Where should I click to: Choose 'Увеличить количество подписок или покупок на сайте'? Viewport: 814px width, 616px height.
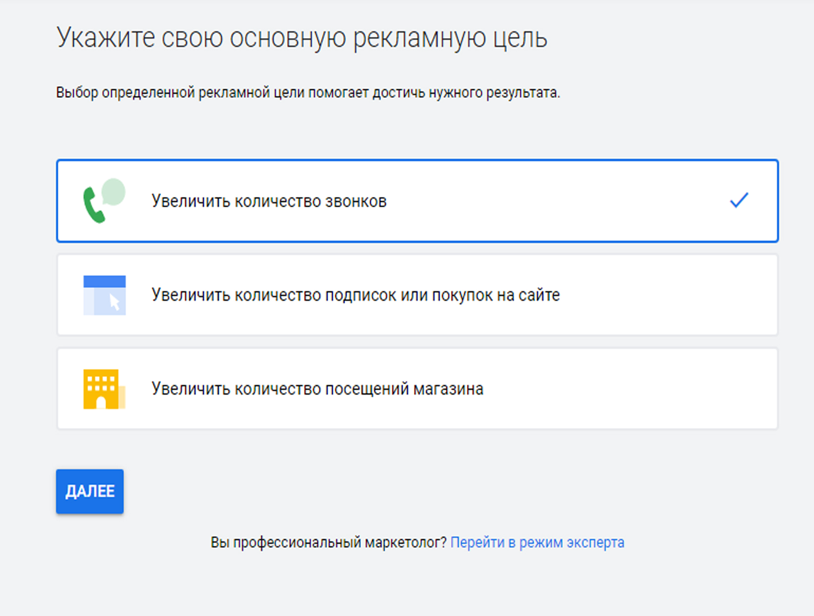click(x=356, y=295)
